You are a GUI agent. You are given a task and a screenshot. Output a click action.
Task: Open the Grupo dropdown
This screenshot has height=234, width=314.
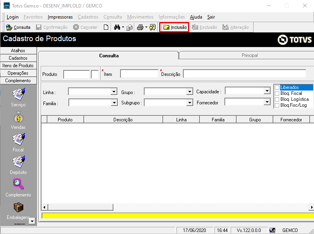(x=190, y=92)
